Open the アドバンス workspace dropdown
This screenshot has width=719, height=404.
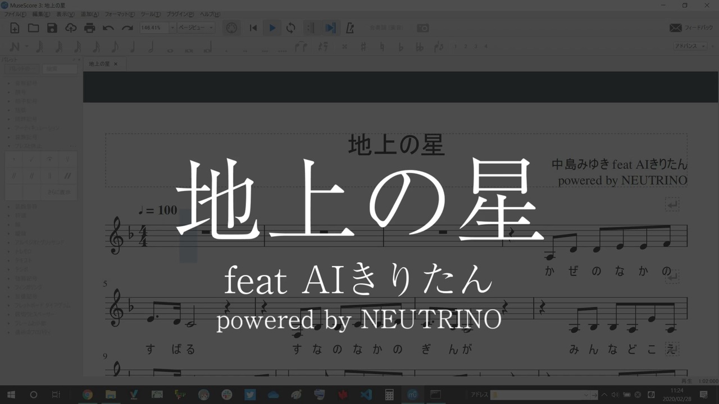690,47
